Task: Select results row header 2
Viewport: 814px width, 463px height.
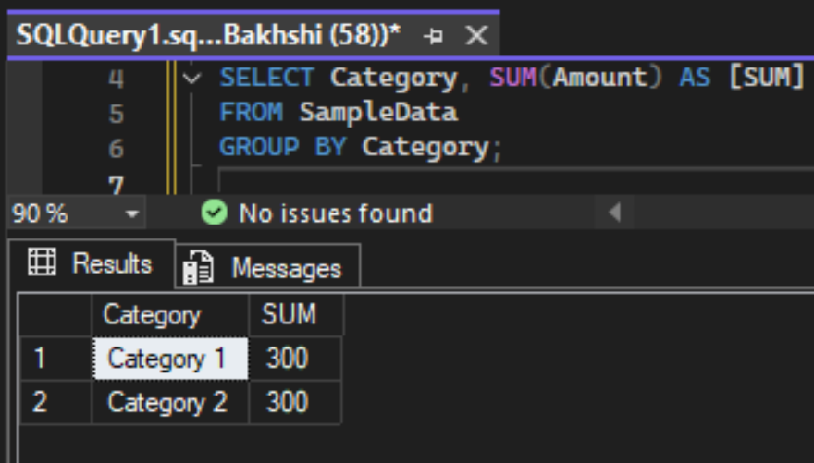Action: (55, 402)
